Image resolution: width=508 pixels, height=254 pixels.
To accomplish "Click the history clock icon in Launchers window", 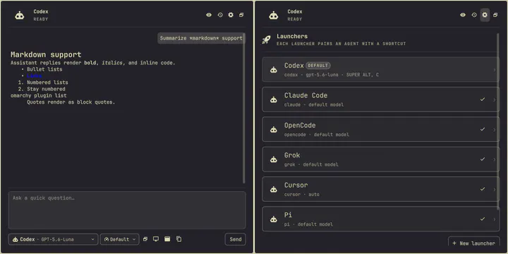I will click(x=474, y=15).
